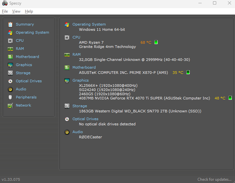Click the green CPU temperature indicator icon
The image size is (235, 183).
156,42
